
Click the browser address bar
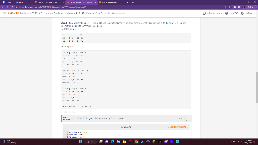76,8
